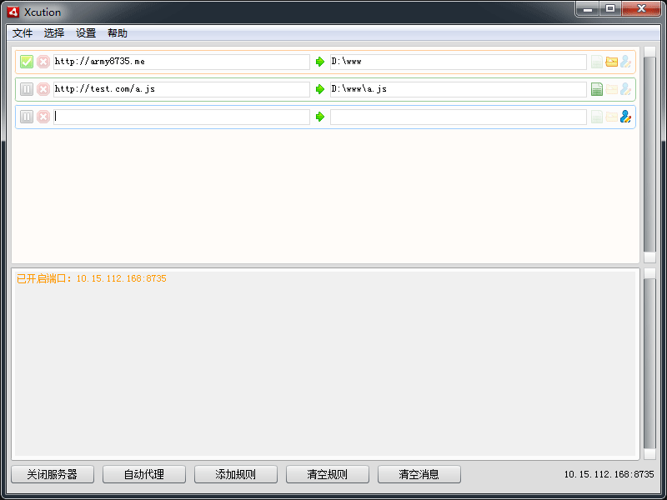Remove the empty rule with its red X
This screenshot has width=667, height=500.
click(43, 117)
